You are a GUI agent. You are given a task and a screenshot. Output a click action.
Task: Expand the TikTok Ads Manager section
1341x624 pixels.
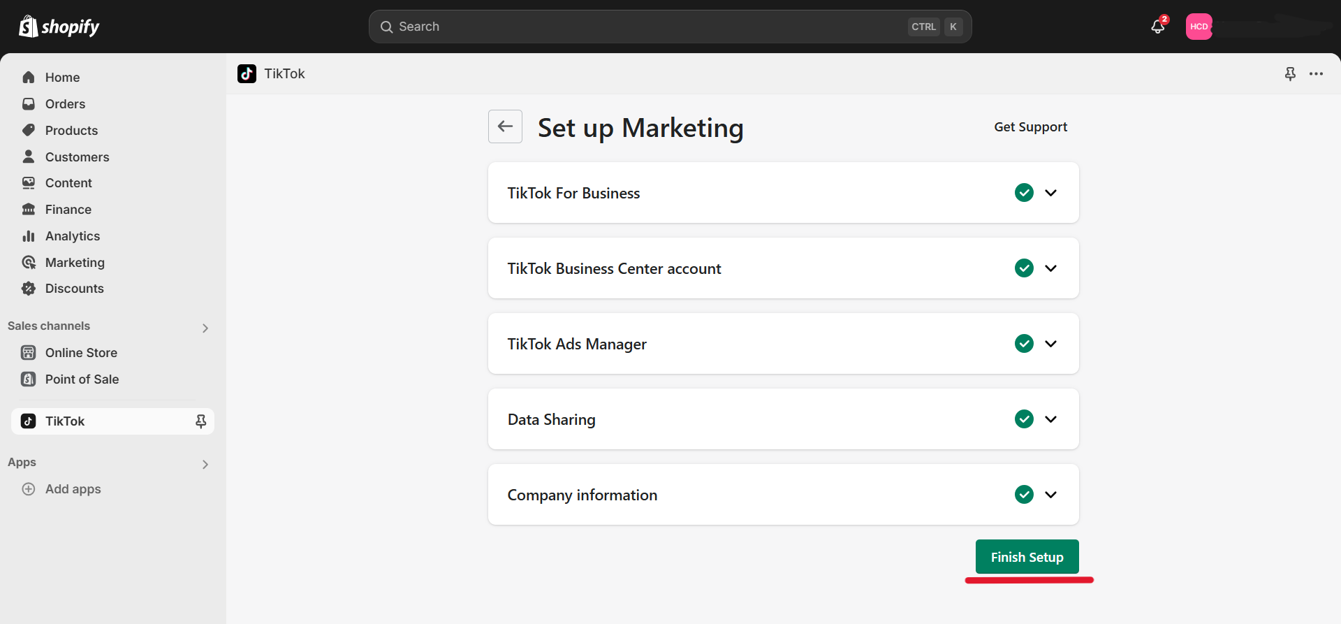pyautogui.click(x=1050, y=344)
